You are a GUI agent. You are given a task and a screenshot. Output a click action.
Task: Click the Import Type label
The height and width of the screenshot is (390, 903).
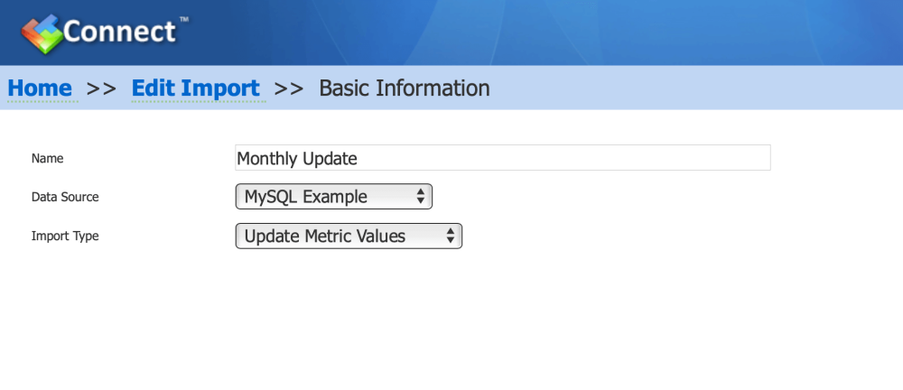coord(65,237)
